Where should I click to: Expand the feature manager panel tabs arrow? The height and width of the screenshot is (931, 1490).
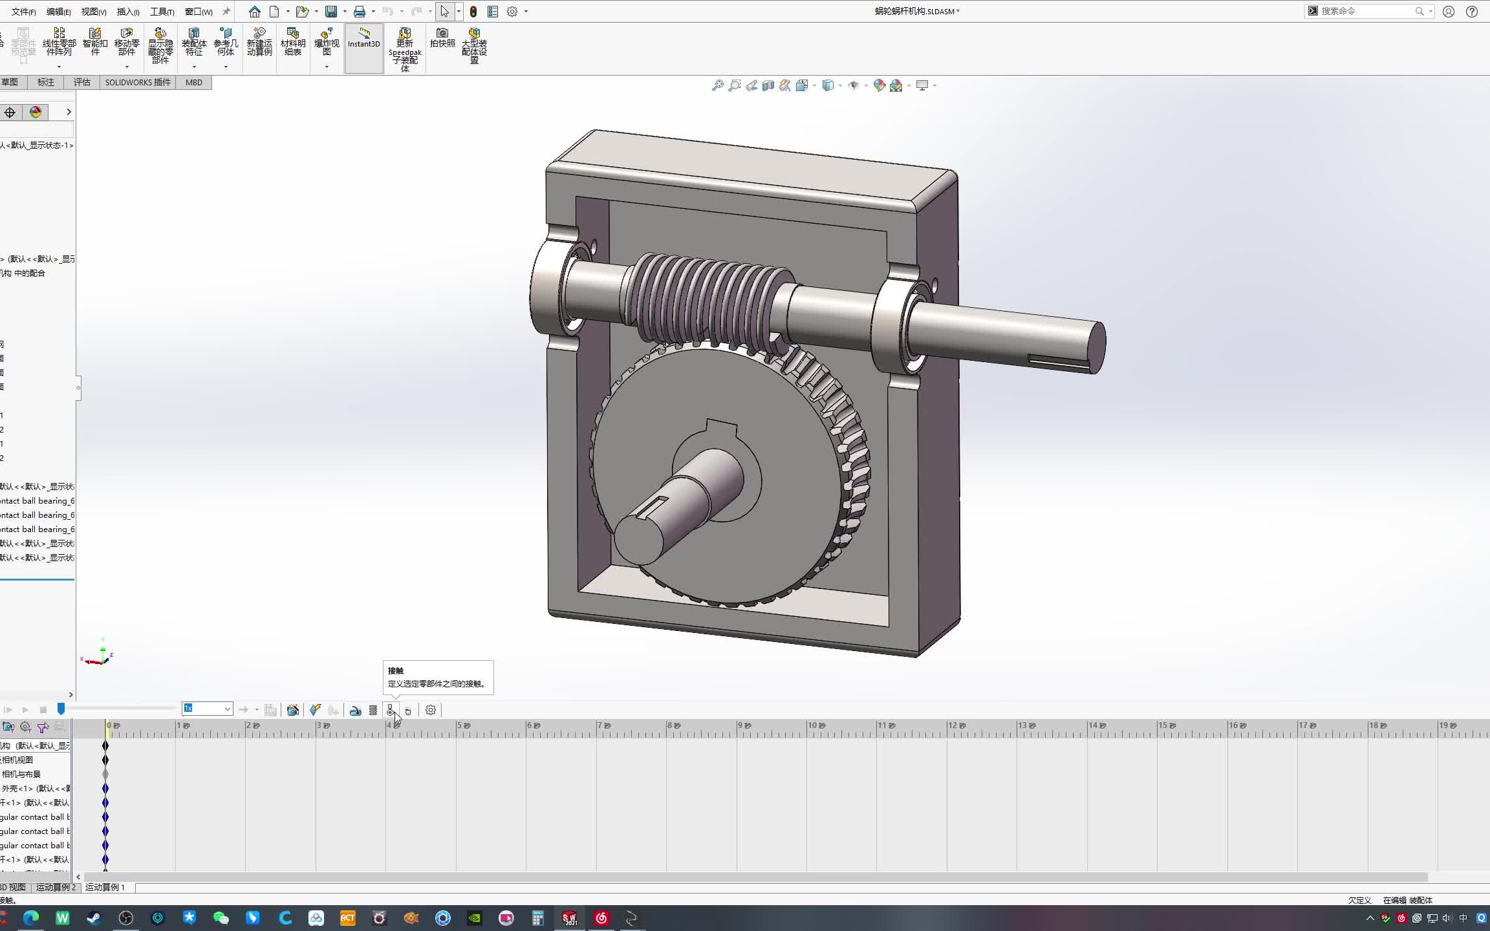point(69,112)
